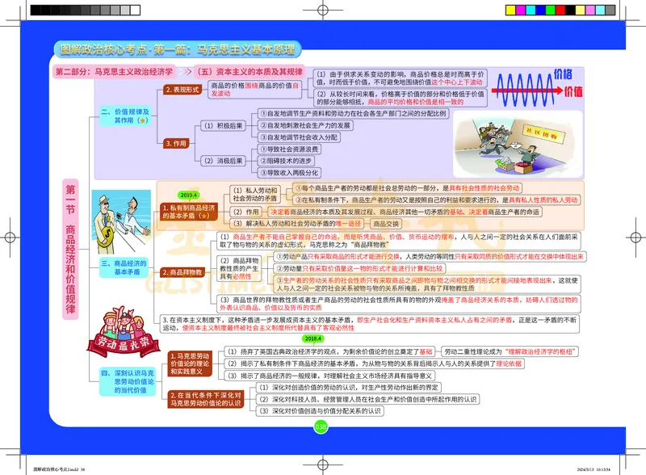Screen dimensions: 646x475
Task: Open the （五）资本主义的本质及其规律 section heading
Action: coord(242,71)
